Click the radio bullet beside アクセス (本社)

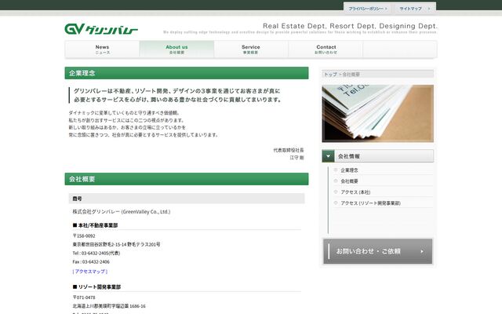(336, 192)
